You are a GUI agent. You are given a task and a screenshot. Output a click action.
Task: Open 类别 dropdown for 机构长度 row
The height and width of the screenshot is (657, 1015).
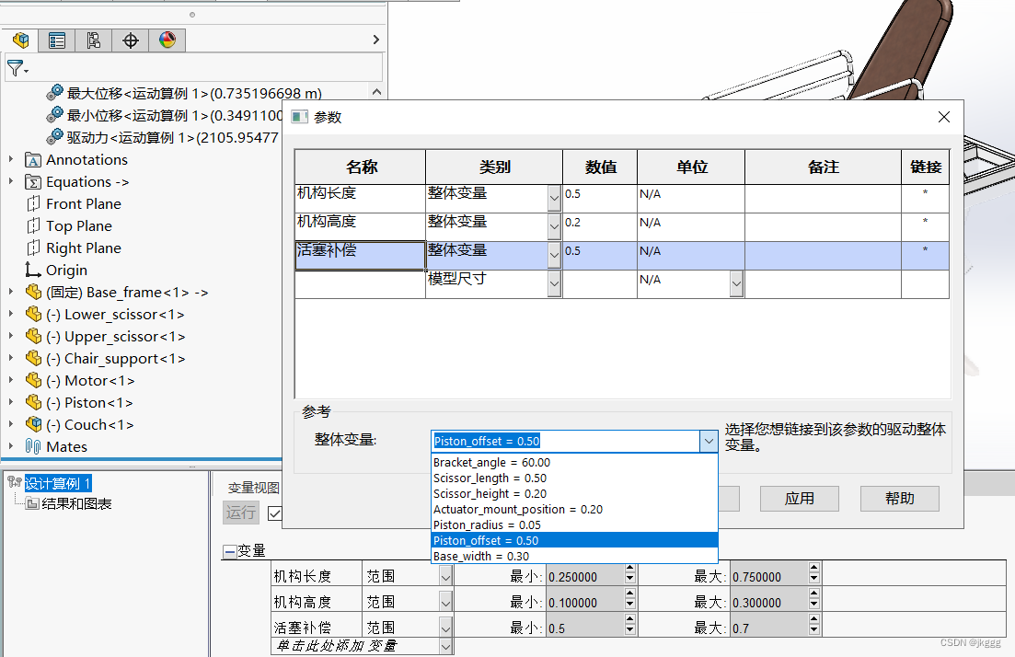pyautogui.click(x=554, y=198)
